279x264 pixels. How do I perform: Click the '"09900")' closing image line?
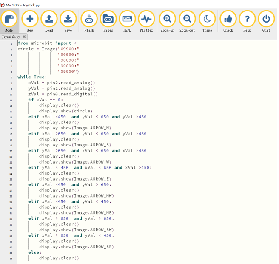click(x=68, y=72)
